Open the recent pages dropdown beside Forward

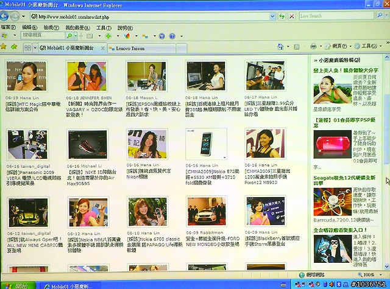click(x=23, y=16)
